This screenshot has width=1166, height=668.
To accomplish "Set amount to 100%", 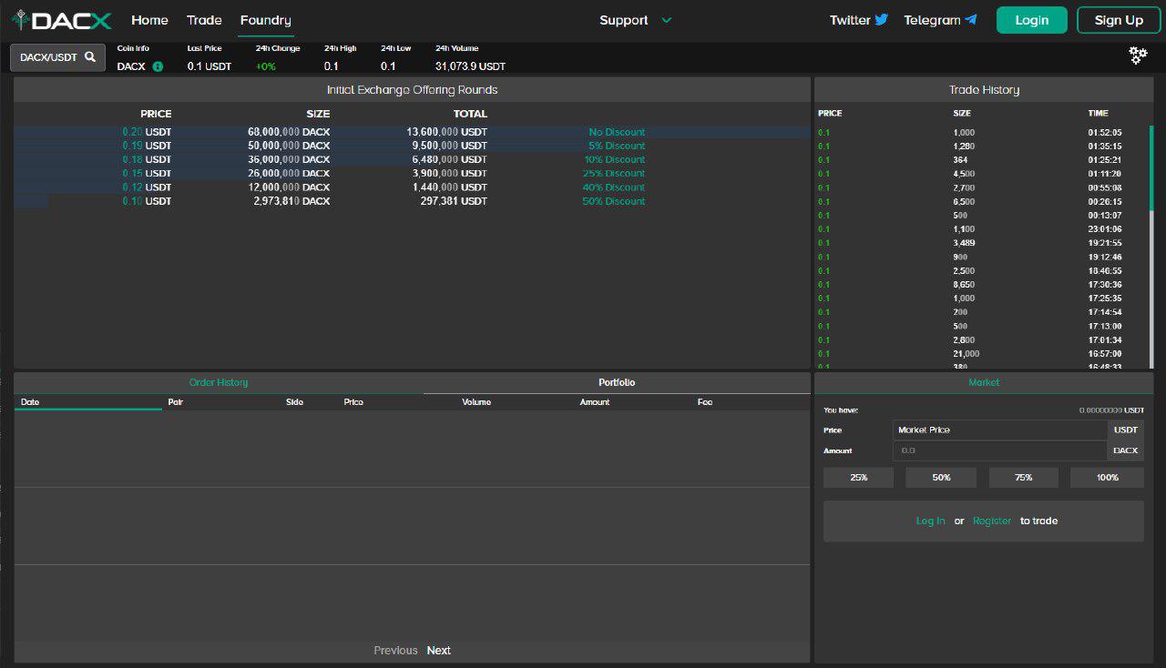I will point(1107,477).
